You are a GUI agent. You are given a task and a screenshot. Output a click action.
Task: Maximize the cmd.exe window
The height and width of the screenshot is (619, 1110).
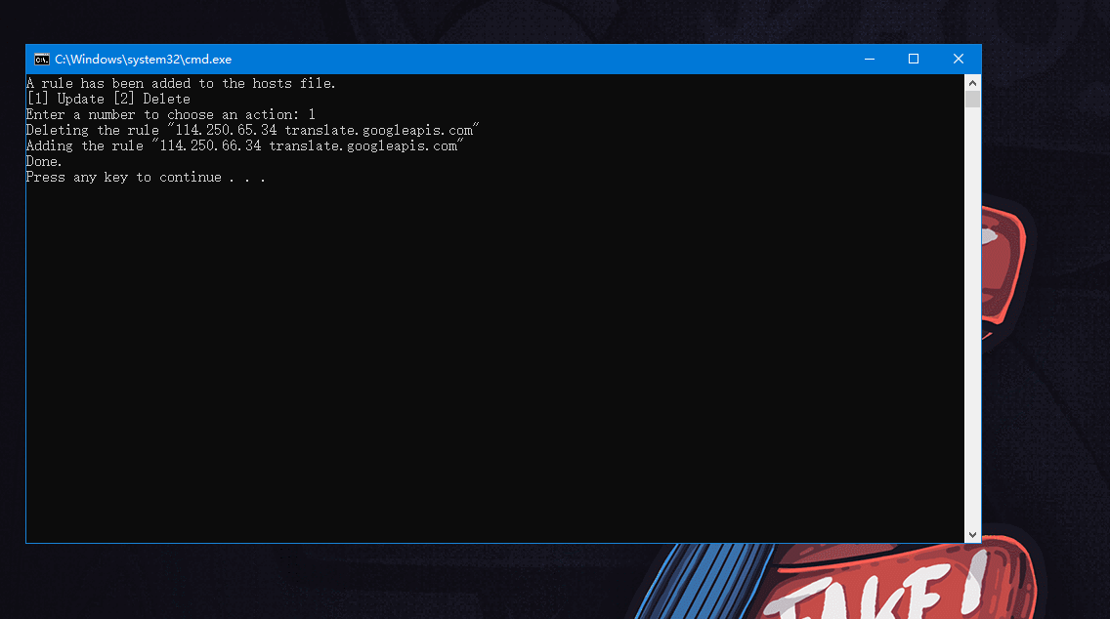[914, 60]
